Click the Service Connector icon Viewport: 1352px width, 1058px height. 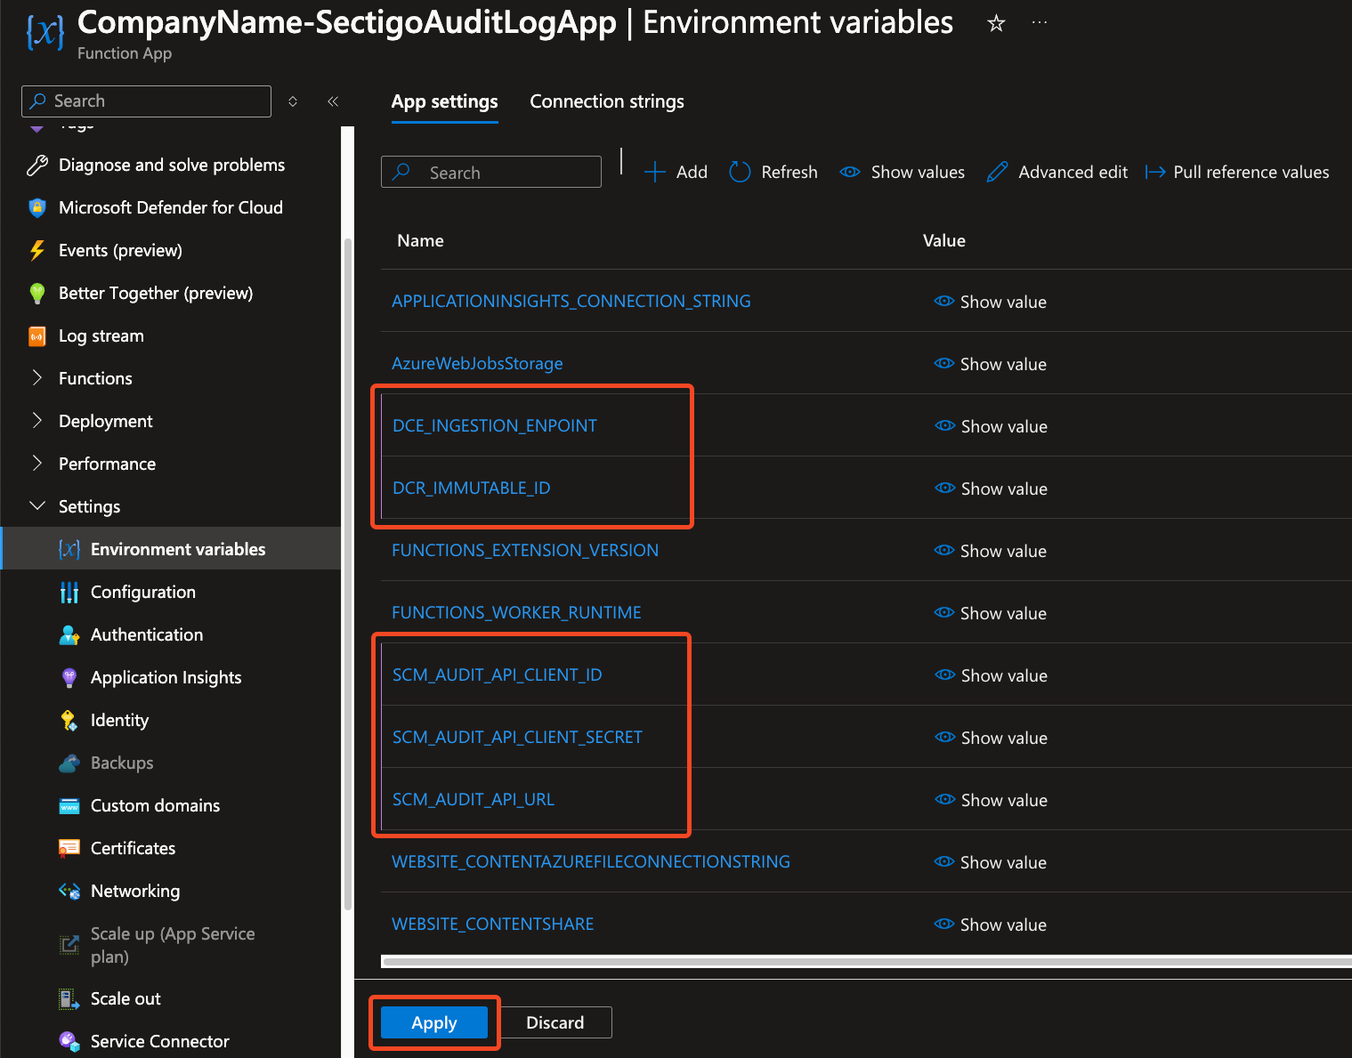[69, 1041]
